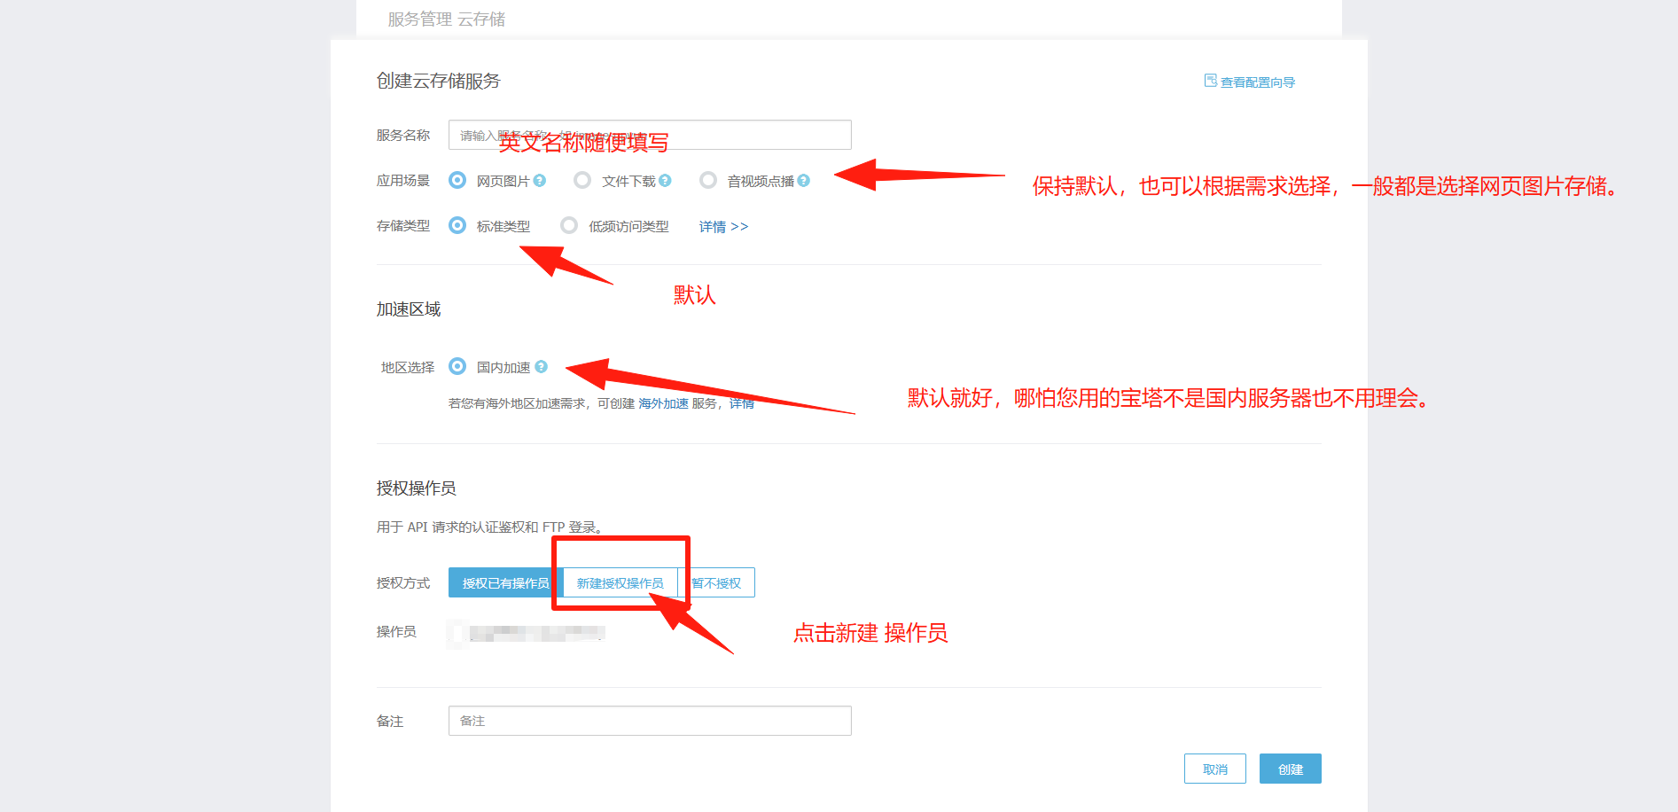Click help icon beside 国内加速
This screenshot has height=812, width=1678.
click(542, 367)
